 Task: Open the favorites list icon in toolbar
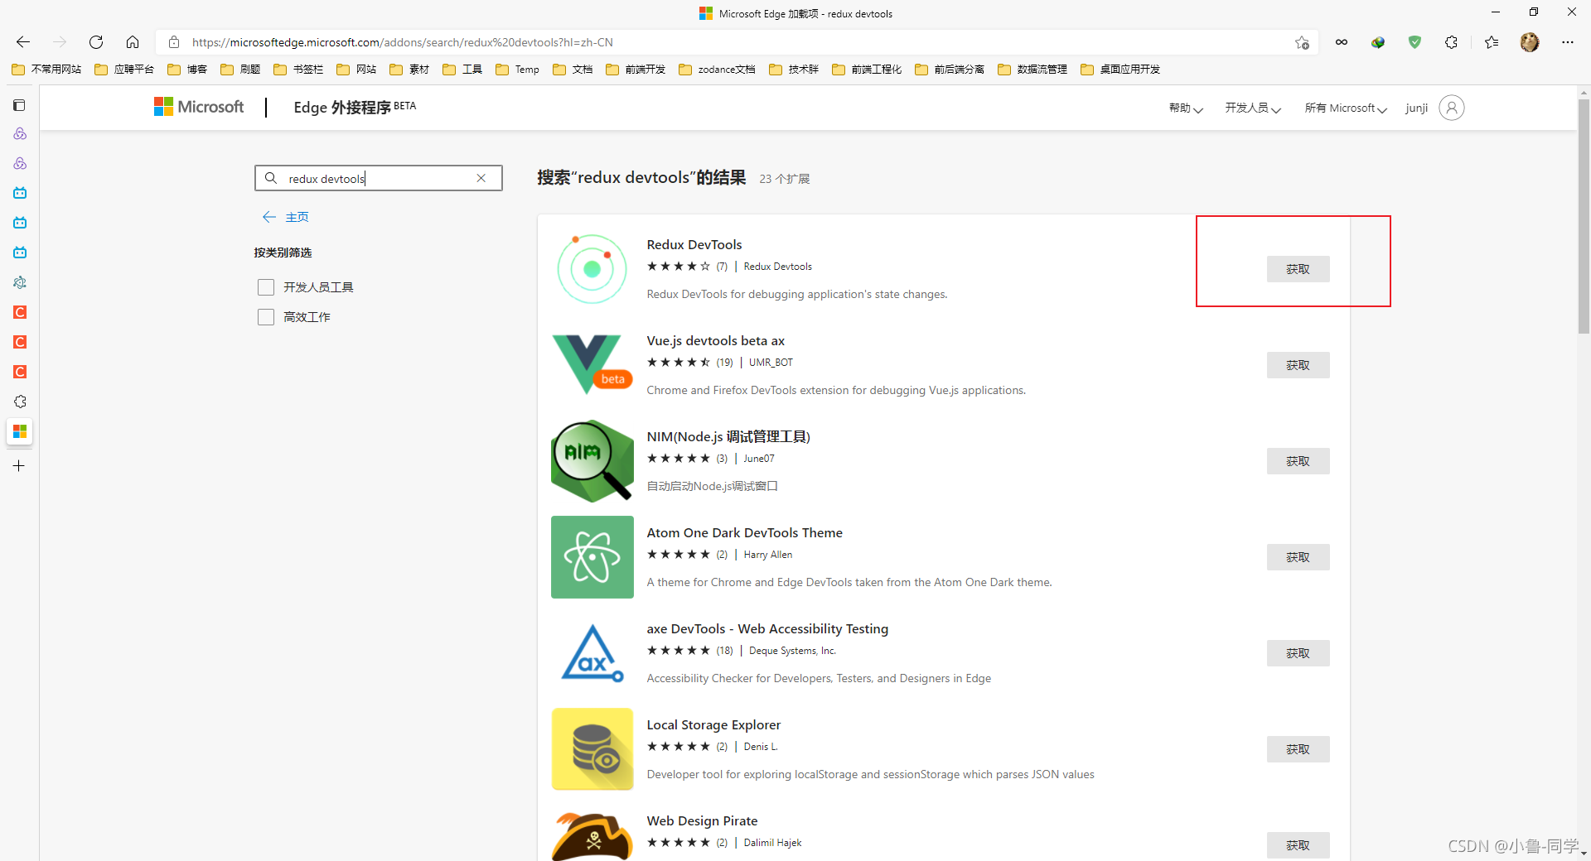coord(1492,42)
